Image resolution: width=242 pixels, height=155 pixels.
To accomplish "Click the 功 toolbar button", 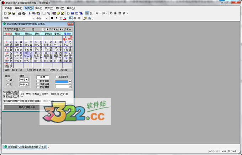I will pos(111,13).
